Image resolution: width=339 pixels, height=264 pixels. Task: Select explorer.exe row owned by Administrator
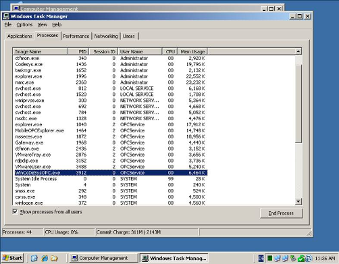coord(110,76)
